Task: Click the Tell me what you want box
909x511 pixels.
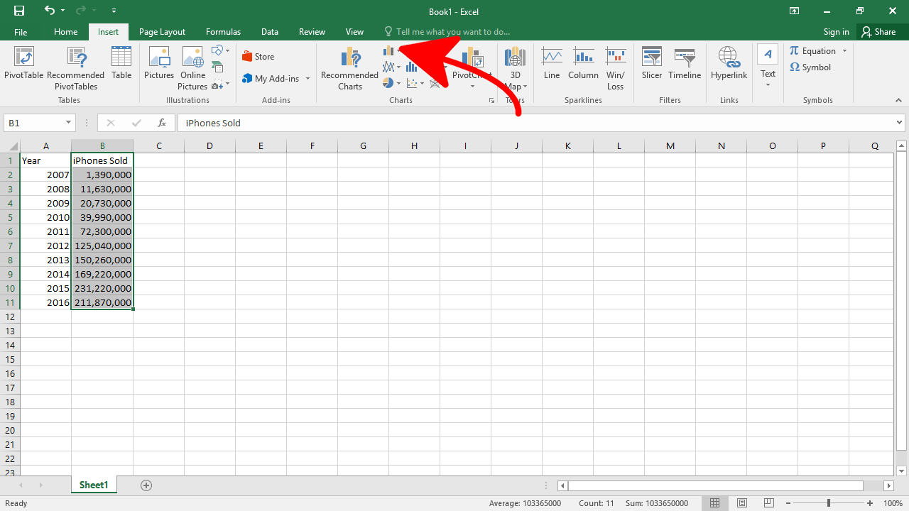Action: [x=447, y=32]
